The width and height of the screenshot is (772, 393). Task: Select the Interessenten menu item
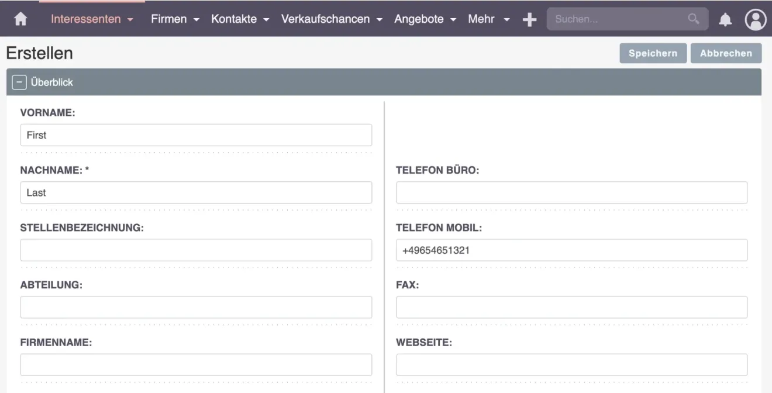(87, 19)
